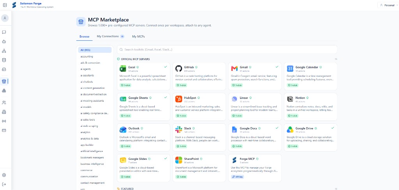Image resolution: width=399 pixels, height=190 pixels.
Task: Select the ai content generation category
Action: (95, 88)
